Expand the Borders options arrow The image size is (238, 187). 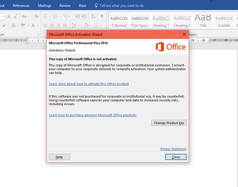coord(101,25)
